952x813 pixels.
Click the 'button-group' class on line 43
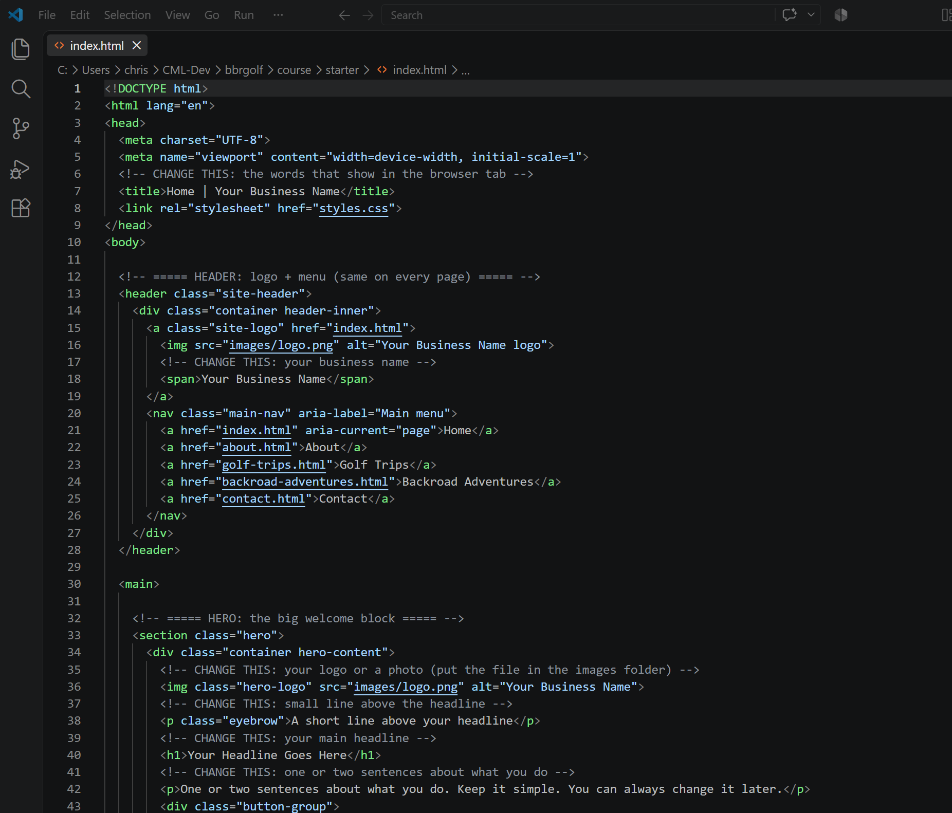(x=284, y=806)
